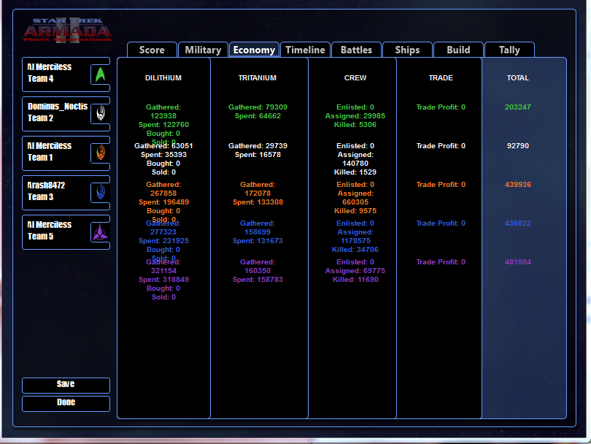Click the purple Klingon emblem for Team 5
The image size is (591, 444).
click(x=100, y=232)
